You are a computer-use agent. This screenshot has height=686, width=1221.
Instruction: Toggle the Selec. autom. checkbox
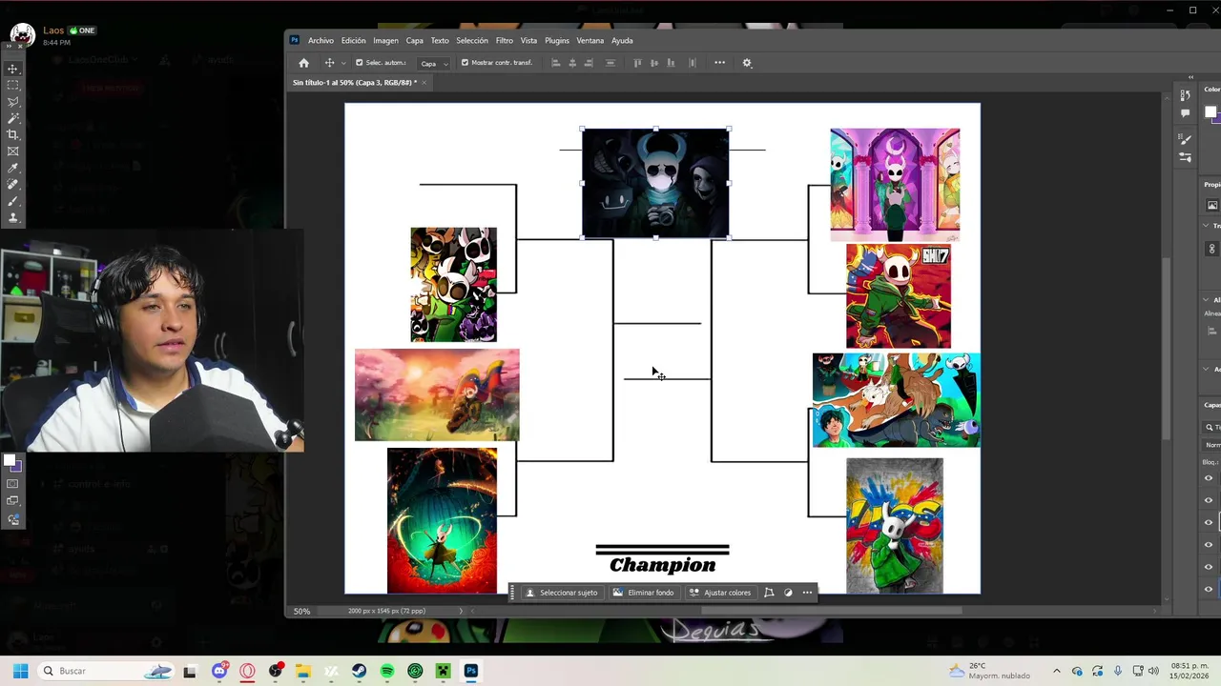coord(359,63)
